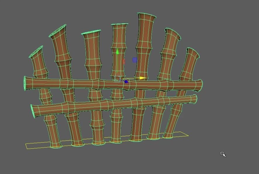This screenshot has width=259, height=174.
Task: Click the green Y-axis move arrow
Action: click(x=118, y=52)
